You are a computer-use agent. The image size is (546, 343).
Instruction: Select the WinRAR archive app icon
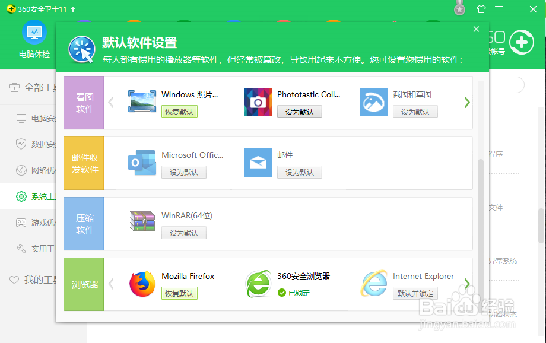tap(142, 220)
